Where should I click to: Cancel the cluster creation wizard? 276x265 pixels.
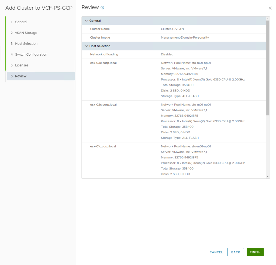click(216, 252)
